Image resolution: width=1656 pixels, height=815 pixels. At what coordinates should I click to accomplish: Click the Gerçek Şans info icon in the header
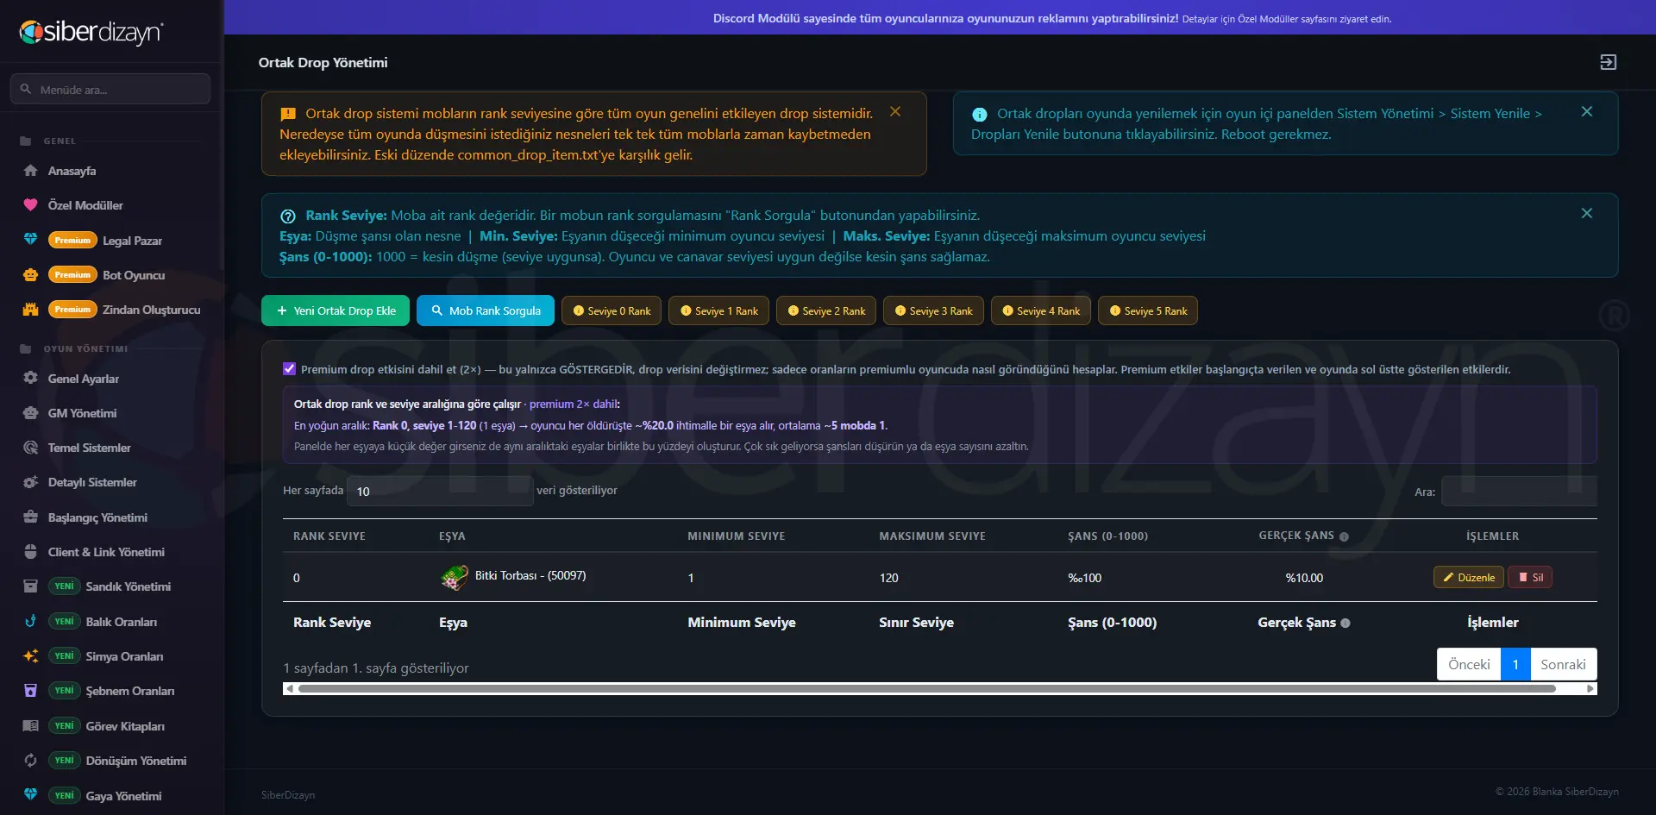tap(1344, 536)
